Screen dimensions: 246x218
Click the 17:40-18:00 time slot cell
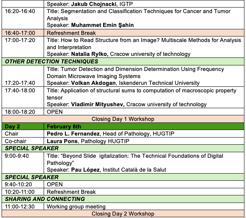tap(20, 90)
